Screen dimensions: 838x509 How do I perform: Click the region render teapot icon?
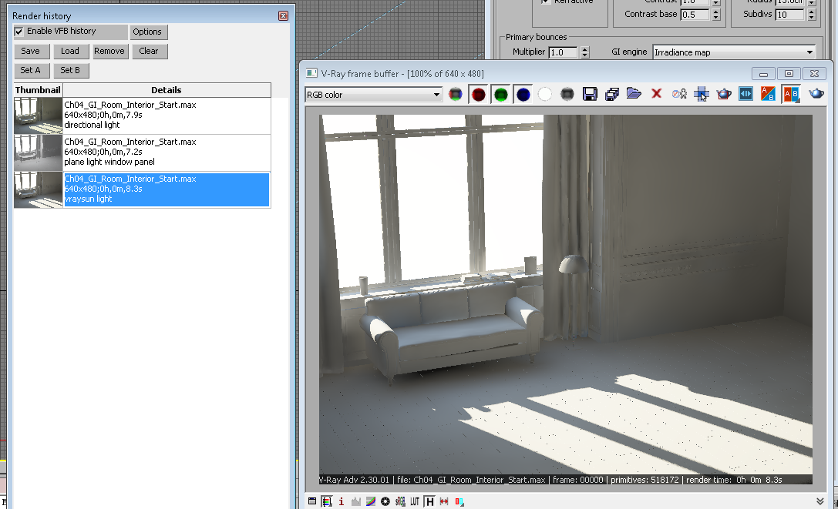(x=724, y=95)
